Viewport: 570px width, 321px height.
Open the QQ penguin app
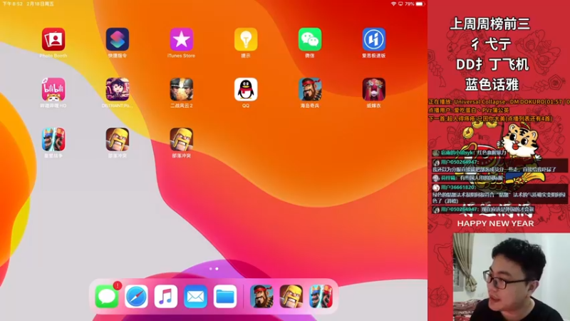pyautogui.click(x=246, y=89)
